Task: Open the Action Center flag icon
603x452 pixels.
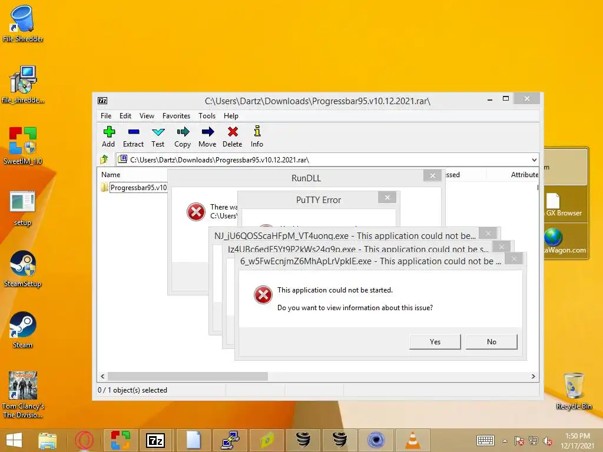Action: (519, 441)
